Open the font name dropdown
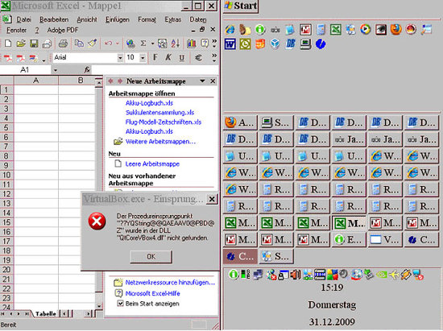The image size is (443, 331). [x=120, y=58]
